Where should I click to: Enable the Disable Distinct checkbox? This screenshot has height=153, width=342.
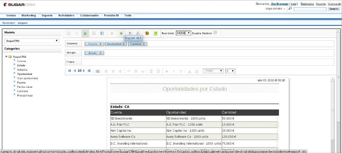(x=215, y=33)
